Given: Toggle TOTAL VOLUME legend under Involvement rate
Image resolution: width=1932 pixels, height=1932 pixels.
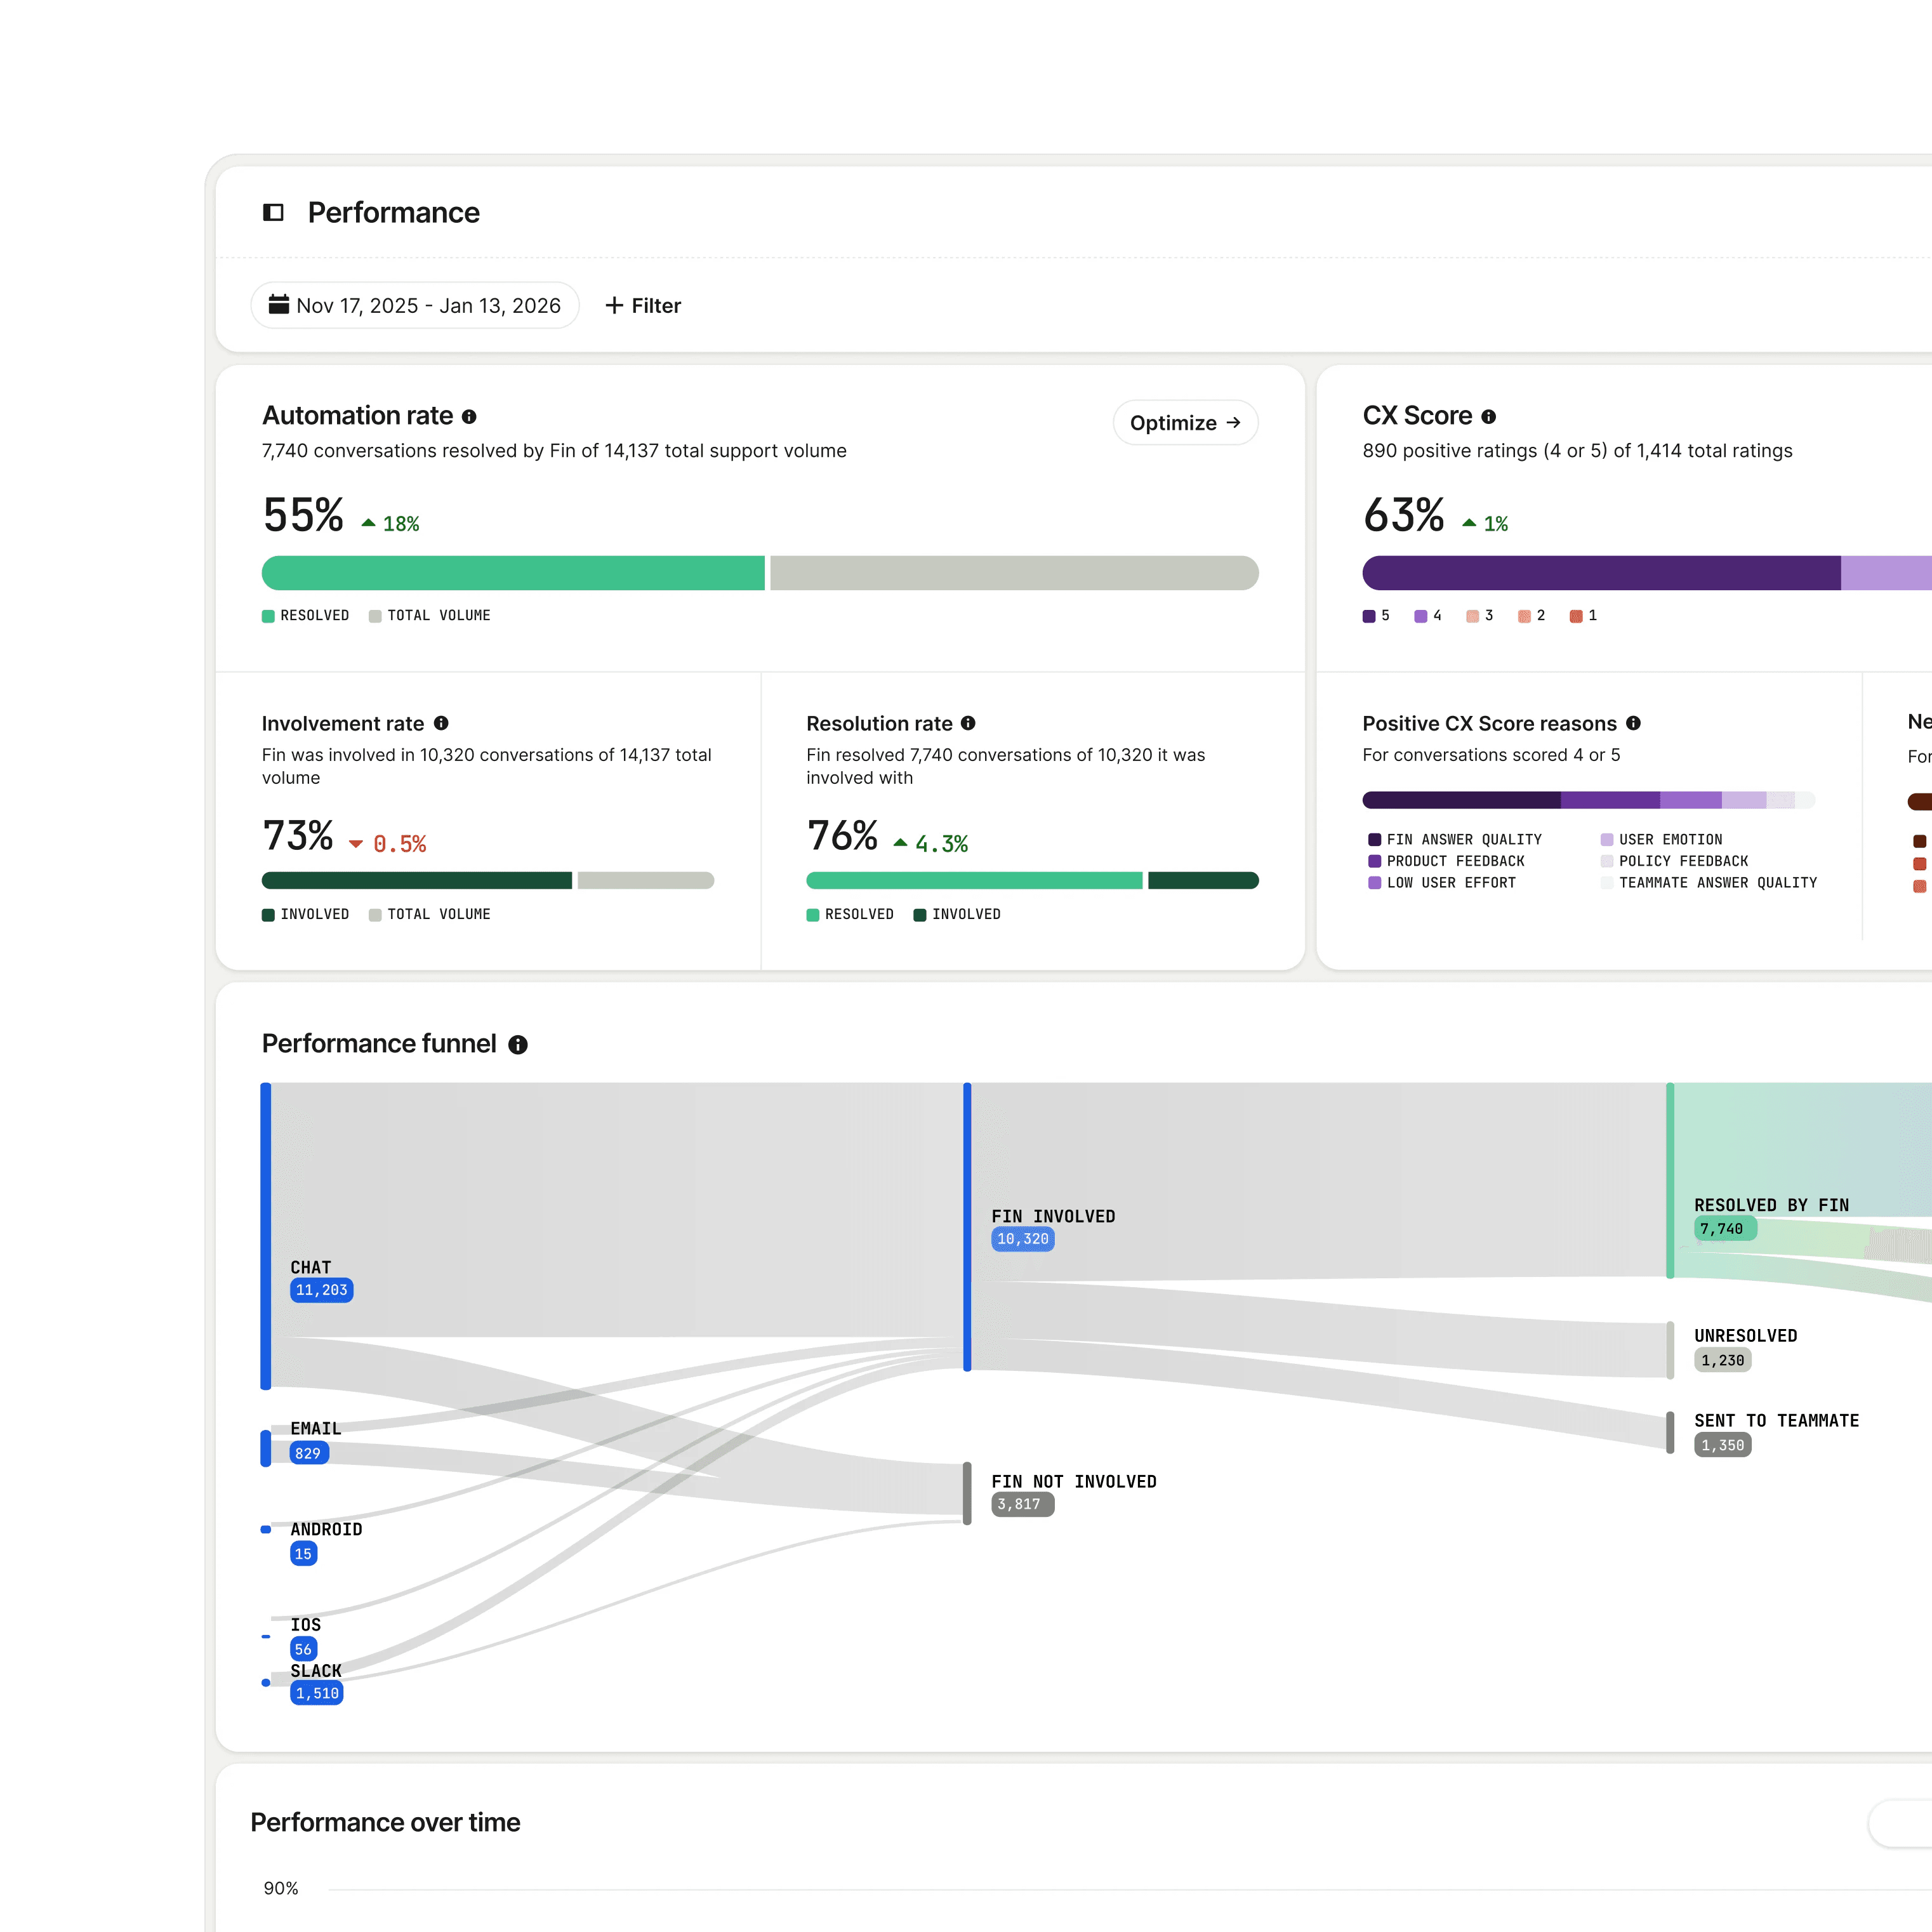Looking at the screenshot, I should [x=430, y=915].
